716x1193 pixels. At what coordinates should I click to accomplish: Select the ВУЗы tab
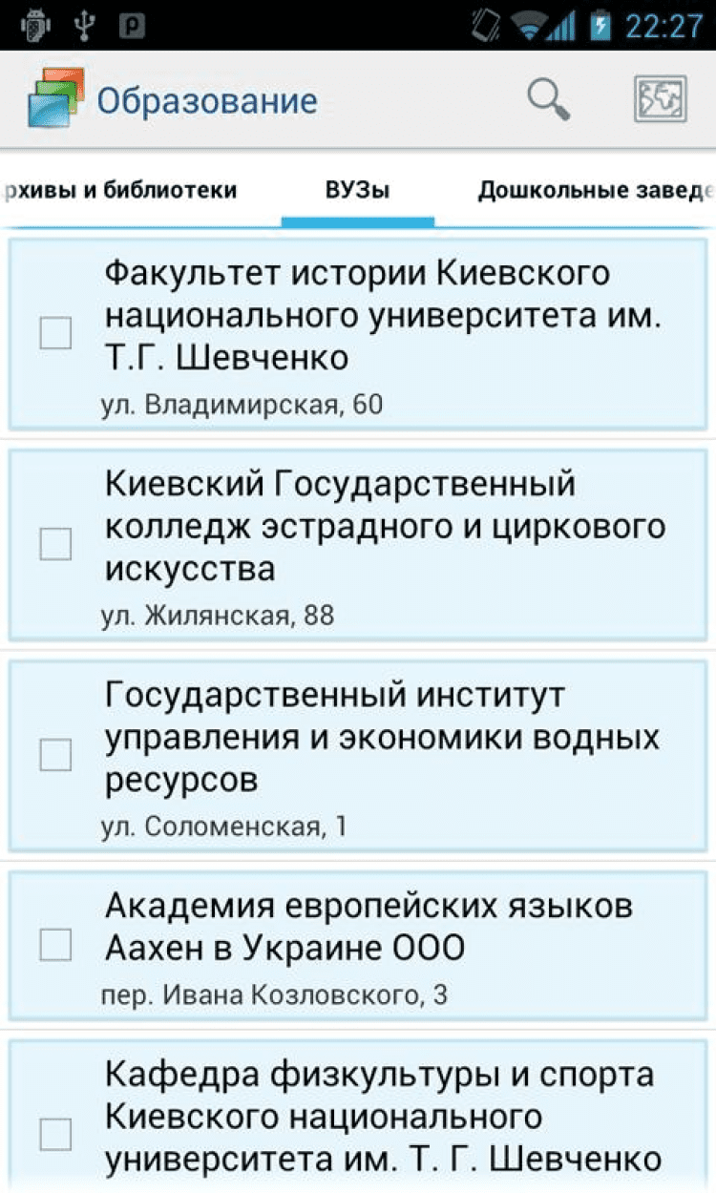point(357,190)
